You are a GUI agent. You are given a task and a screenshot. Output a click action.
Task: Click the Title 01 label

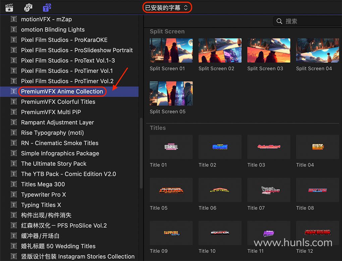click(x=158, y=165)
